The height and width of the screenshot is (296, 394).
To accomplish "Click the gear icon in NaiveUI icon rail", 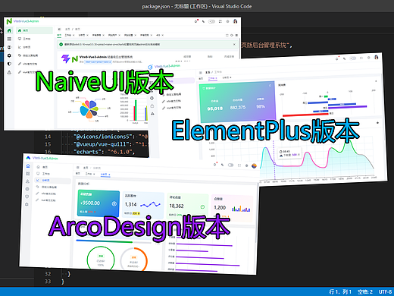I will click(9, 55).
